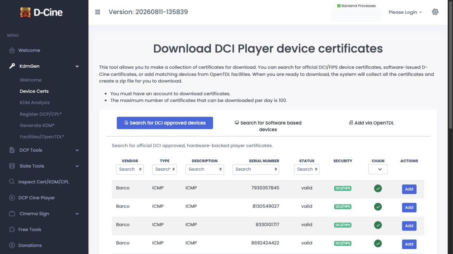Open the Chain filter dropdown

pos(378,169)
